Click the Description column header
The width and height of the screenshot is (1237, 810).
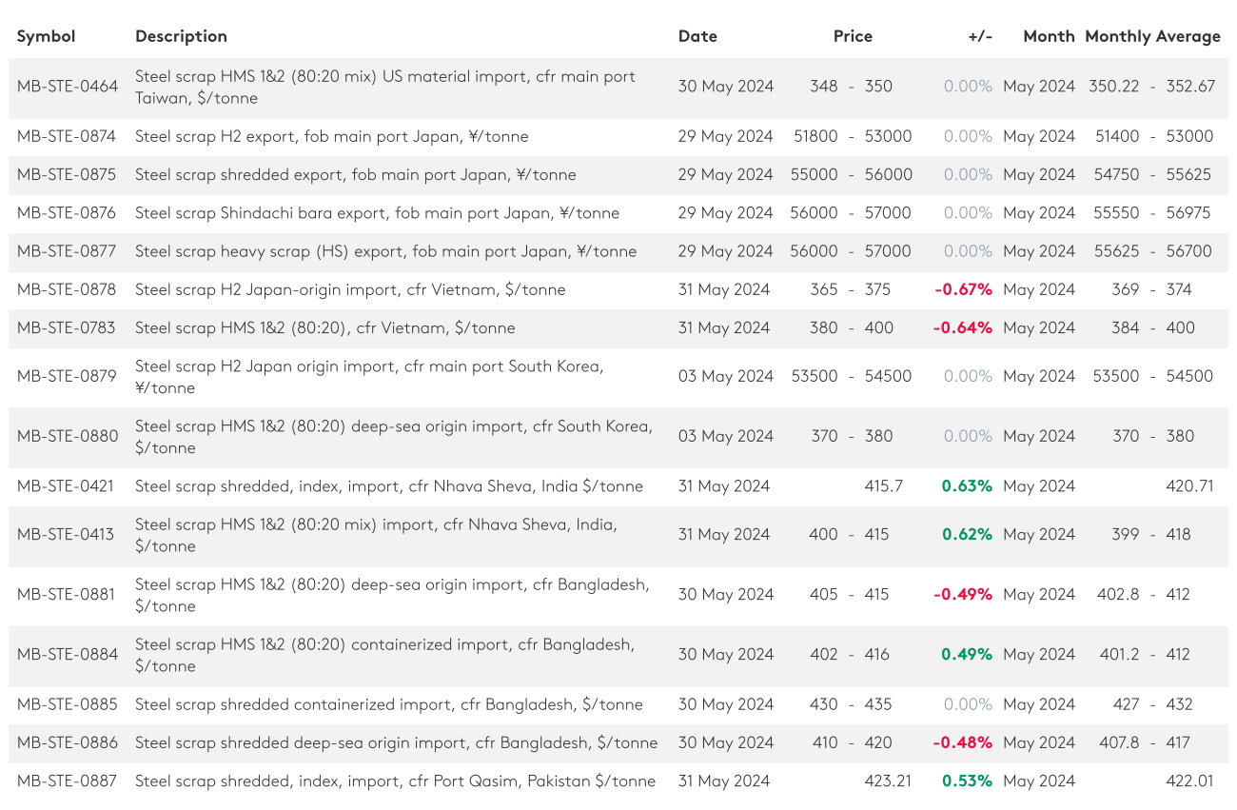[181, 36]
